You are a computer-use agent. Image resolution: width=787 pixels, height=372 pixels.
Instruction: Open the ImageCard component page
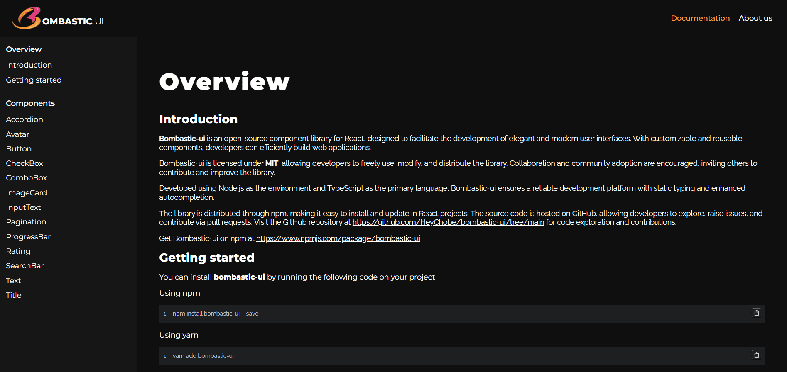point(26,192)
